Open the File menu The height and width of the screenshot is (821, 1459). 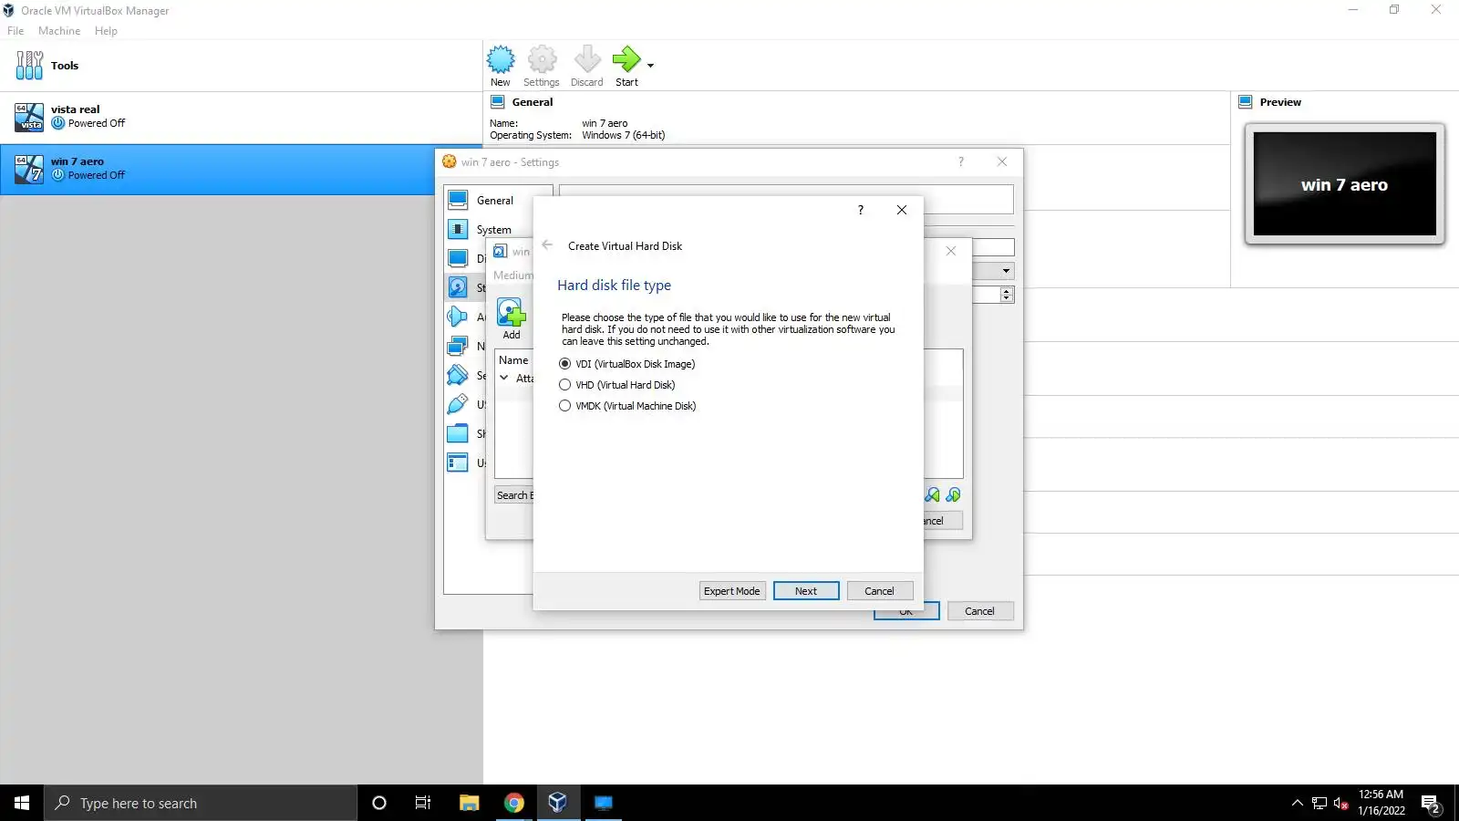16,31
